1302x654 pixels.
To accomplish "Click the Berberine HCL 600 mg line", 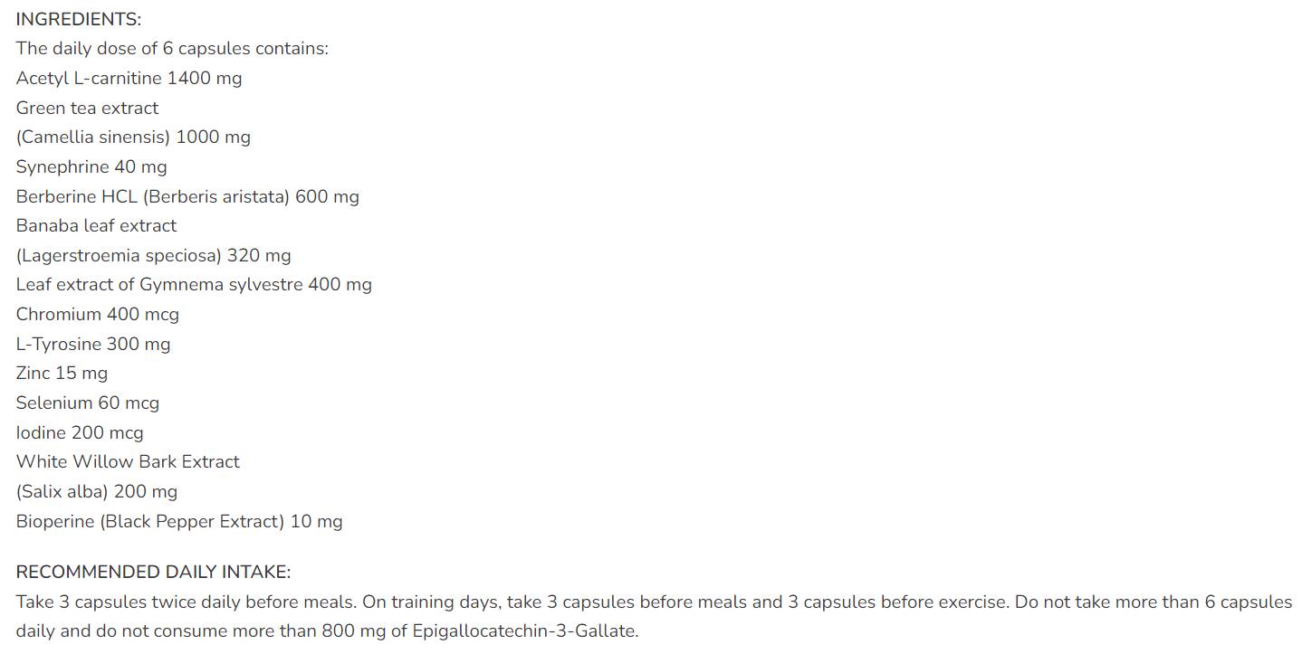I will [187, 196].
